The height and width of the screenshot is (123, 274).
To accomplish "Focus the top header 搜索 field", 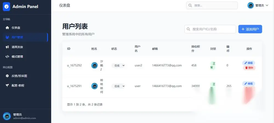I will click(x=212, y=5).
